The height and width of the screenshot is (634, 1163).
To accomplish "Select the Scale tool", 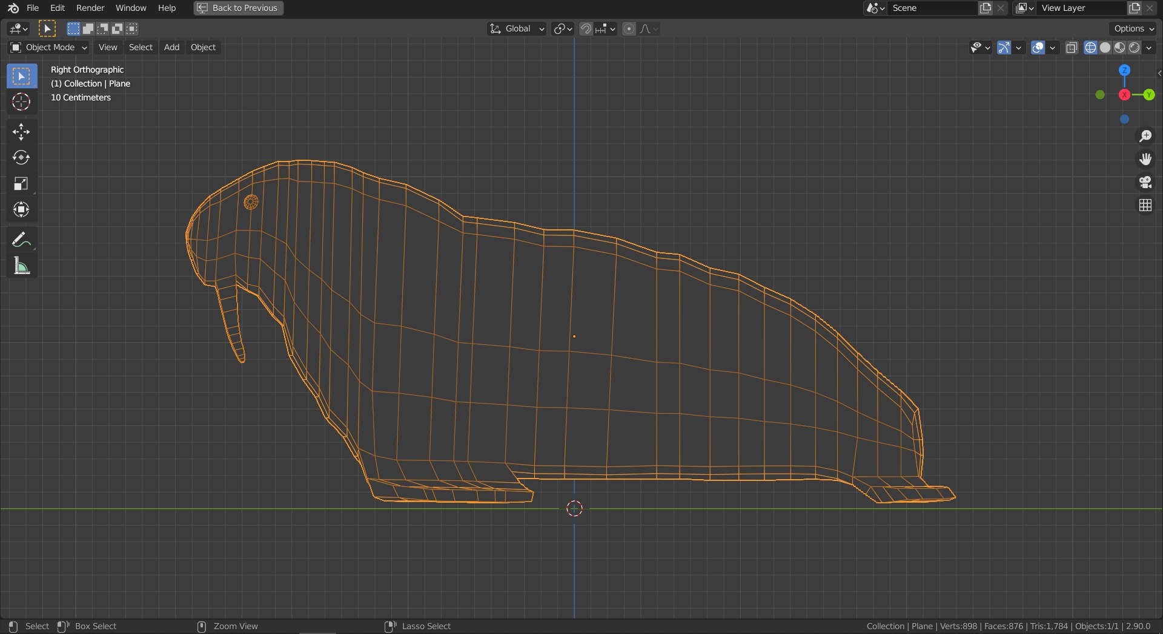I will pos(21,184).
